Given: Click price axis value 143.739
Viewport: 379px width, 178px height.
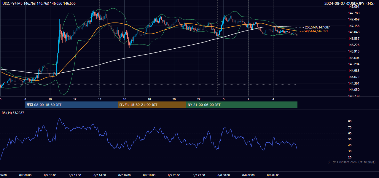Looking at the screenshot, I should pos(354,96).
